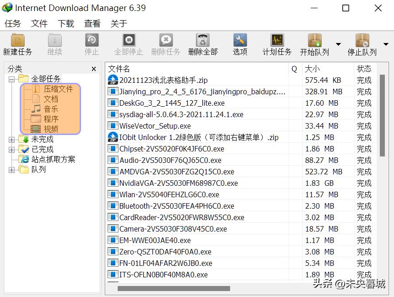This screenshot has width=394, height=297.
Task: Click the 继续 (resume) toolbar icon
Action: coord(54,40)
